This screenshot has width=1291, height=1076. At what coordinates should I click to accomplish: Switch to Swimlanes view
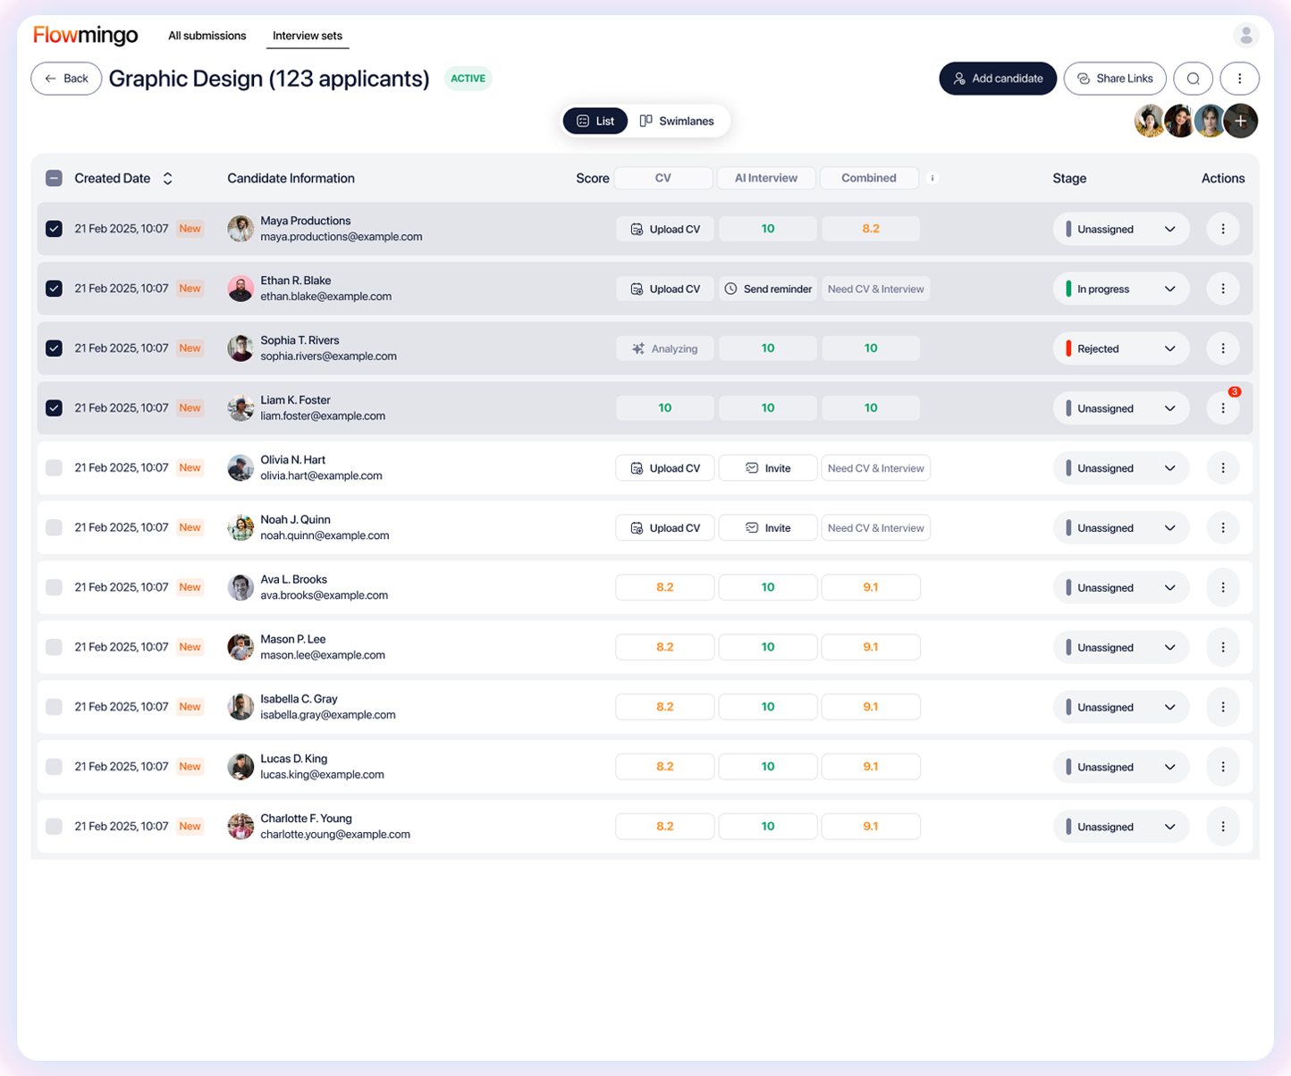(x=677, y=121)
